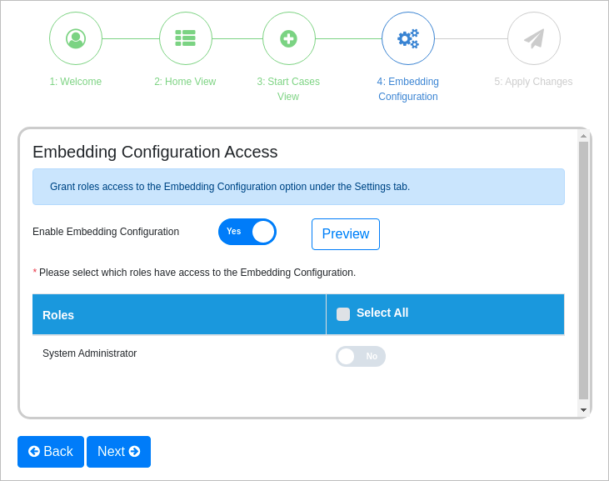Proceed with the Next button
The height and width of the screenshot is (481, 609).
pos(118,452)
